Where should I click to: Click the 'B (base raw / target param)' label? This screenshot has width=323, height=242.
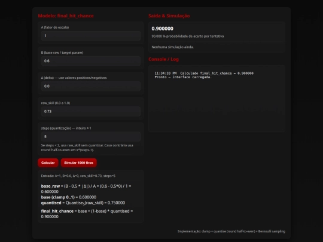(x=62, y=53)
